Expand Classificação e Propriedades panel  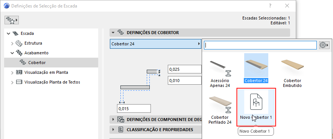113,130
